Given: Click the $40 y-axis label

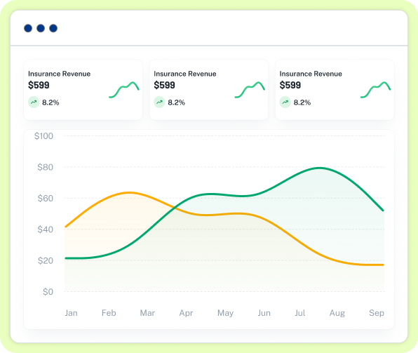Looking at the screenshot, I should click(x=46, y=229).
